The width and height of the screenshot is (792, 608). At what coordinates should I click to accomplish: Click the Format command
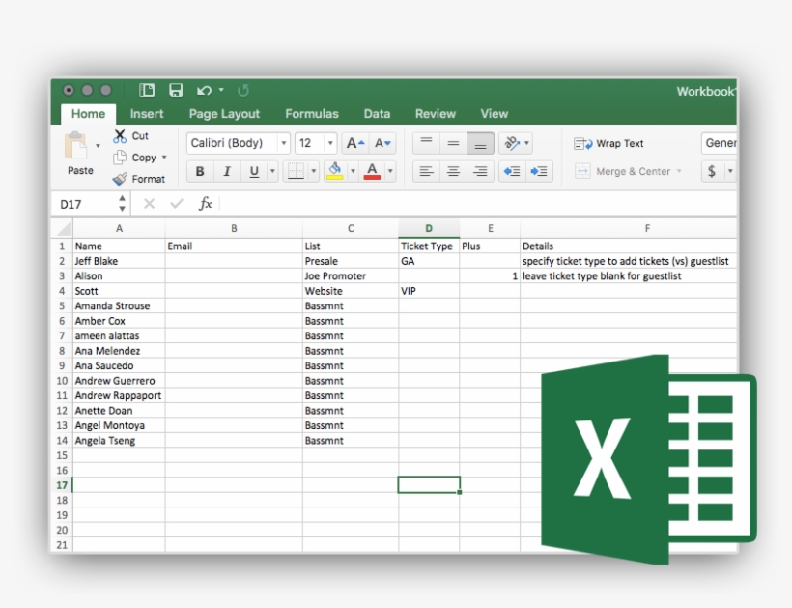click(148, 179)
